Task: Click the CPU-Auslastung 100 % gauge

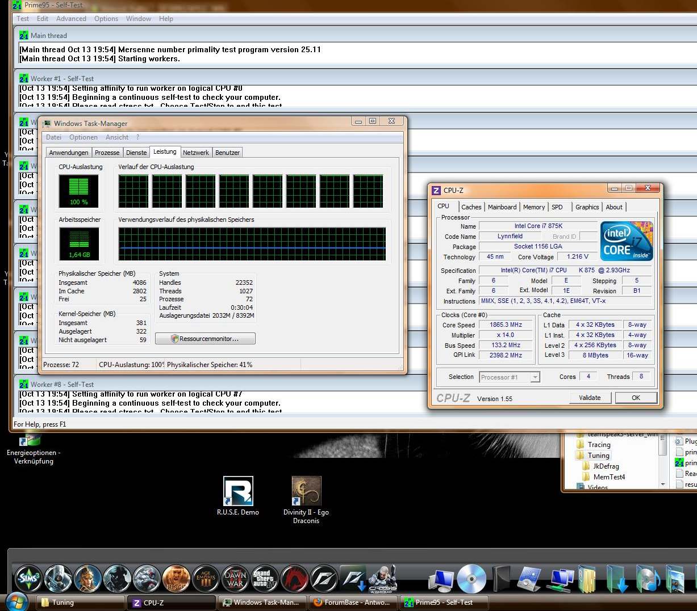Action: coord(78,191)
